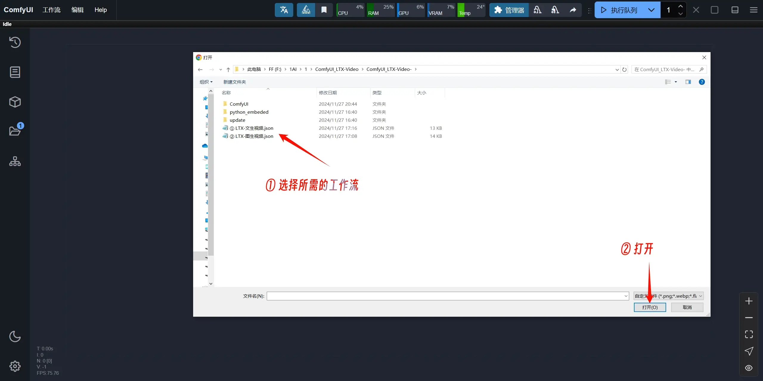
Task: Click the fit-view icon in the canvas toolbar
Action: (749, 334)
